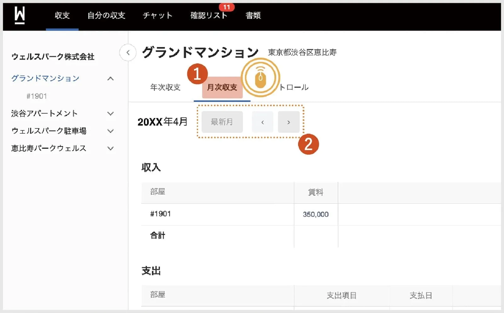Click ウェルスパーク株式会社 company name
Screen dimensions: 504x313
pos(53,57)
